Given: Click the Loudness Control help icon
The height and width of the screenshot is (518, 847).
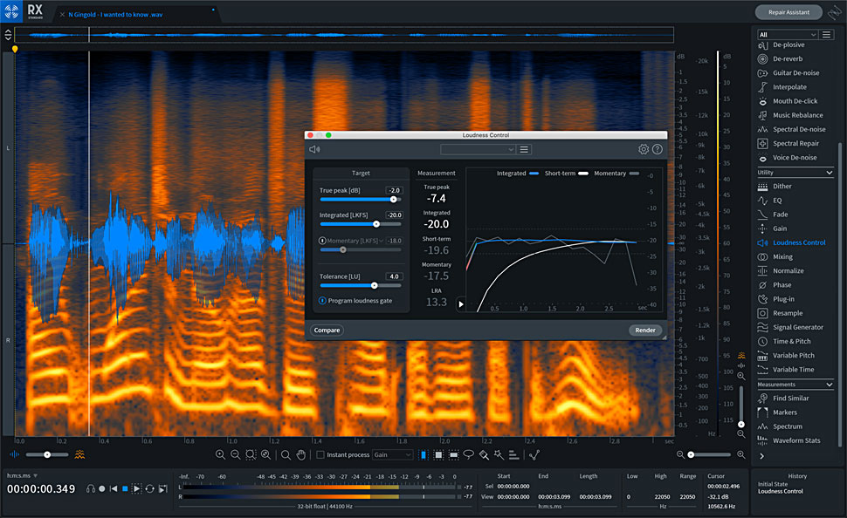Looking at the screenshot, I should click(x=657, y=149).
